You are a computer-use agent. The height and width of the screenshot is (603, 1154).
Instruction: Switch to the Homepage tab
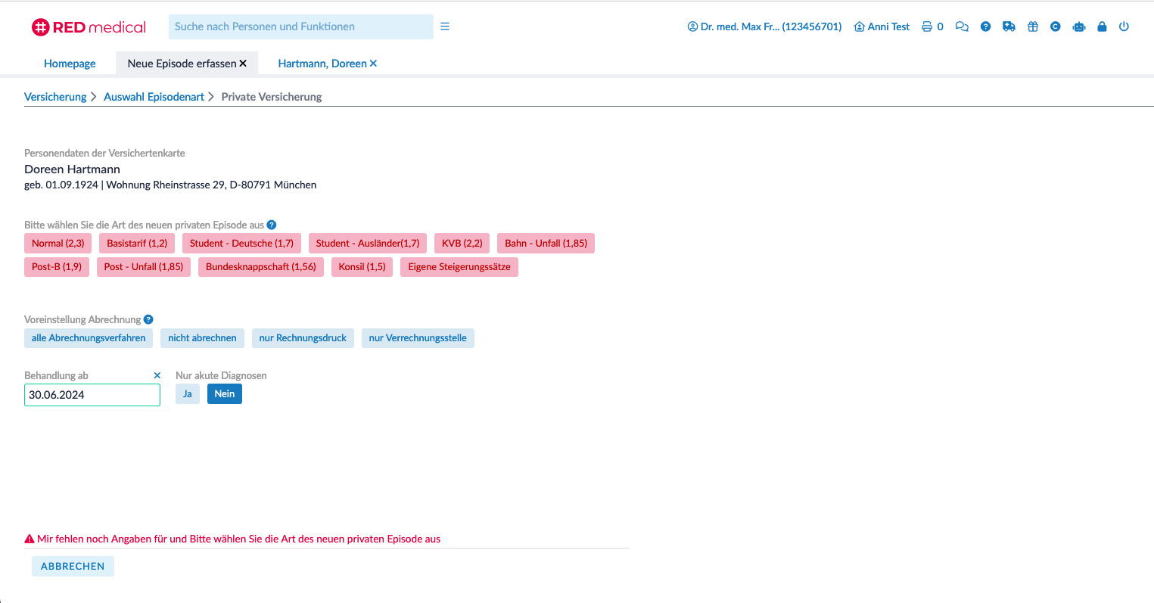pos(70,64)
